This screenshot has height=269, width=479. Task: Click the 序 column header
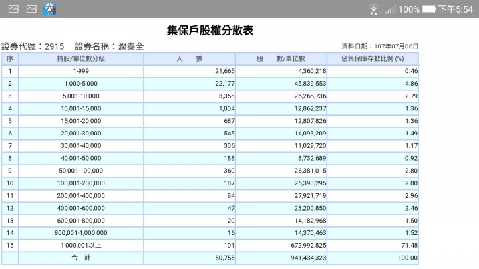(10, 59)
